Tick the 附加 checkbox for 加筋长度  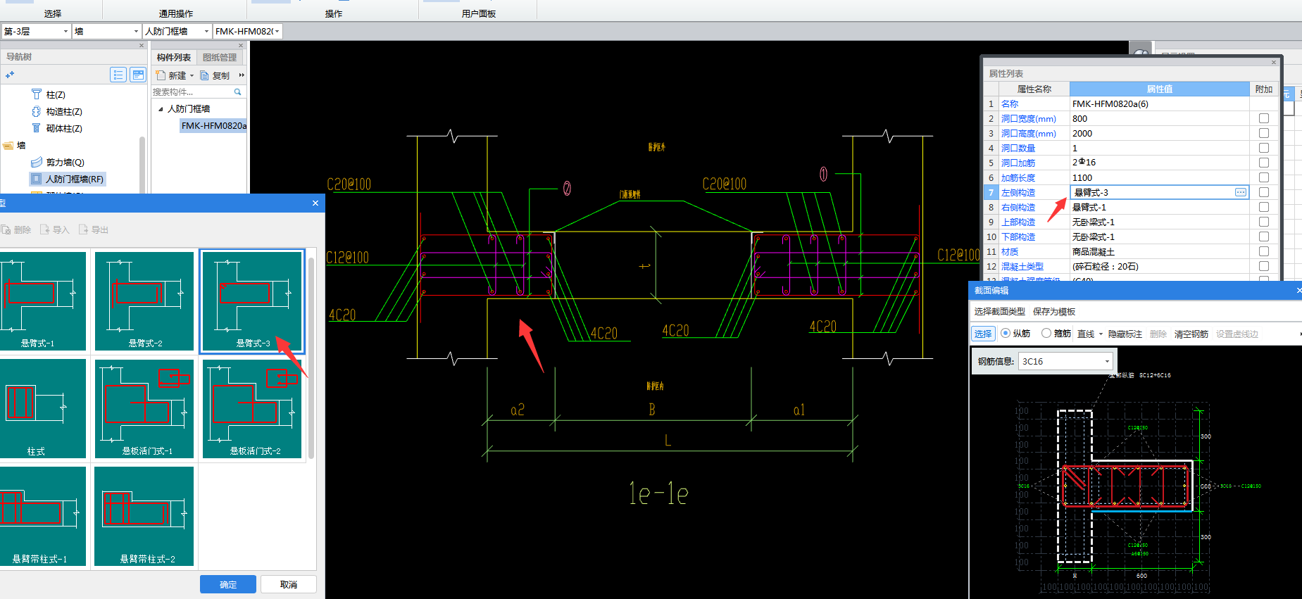1264,177
